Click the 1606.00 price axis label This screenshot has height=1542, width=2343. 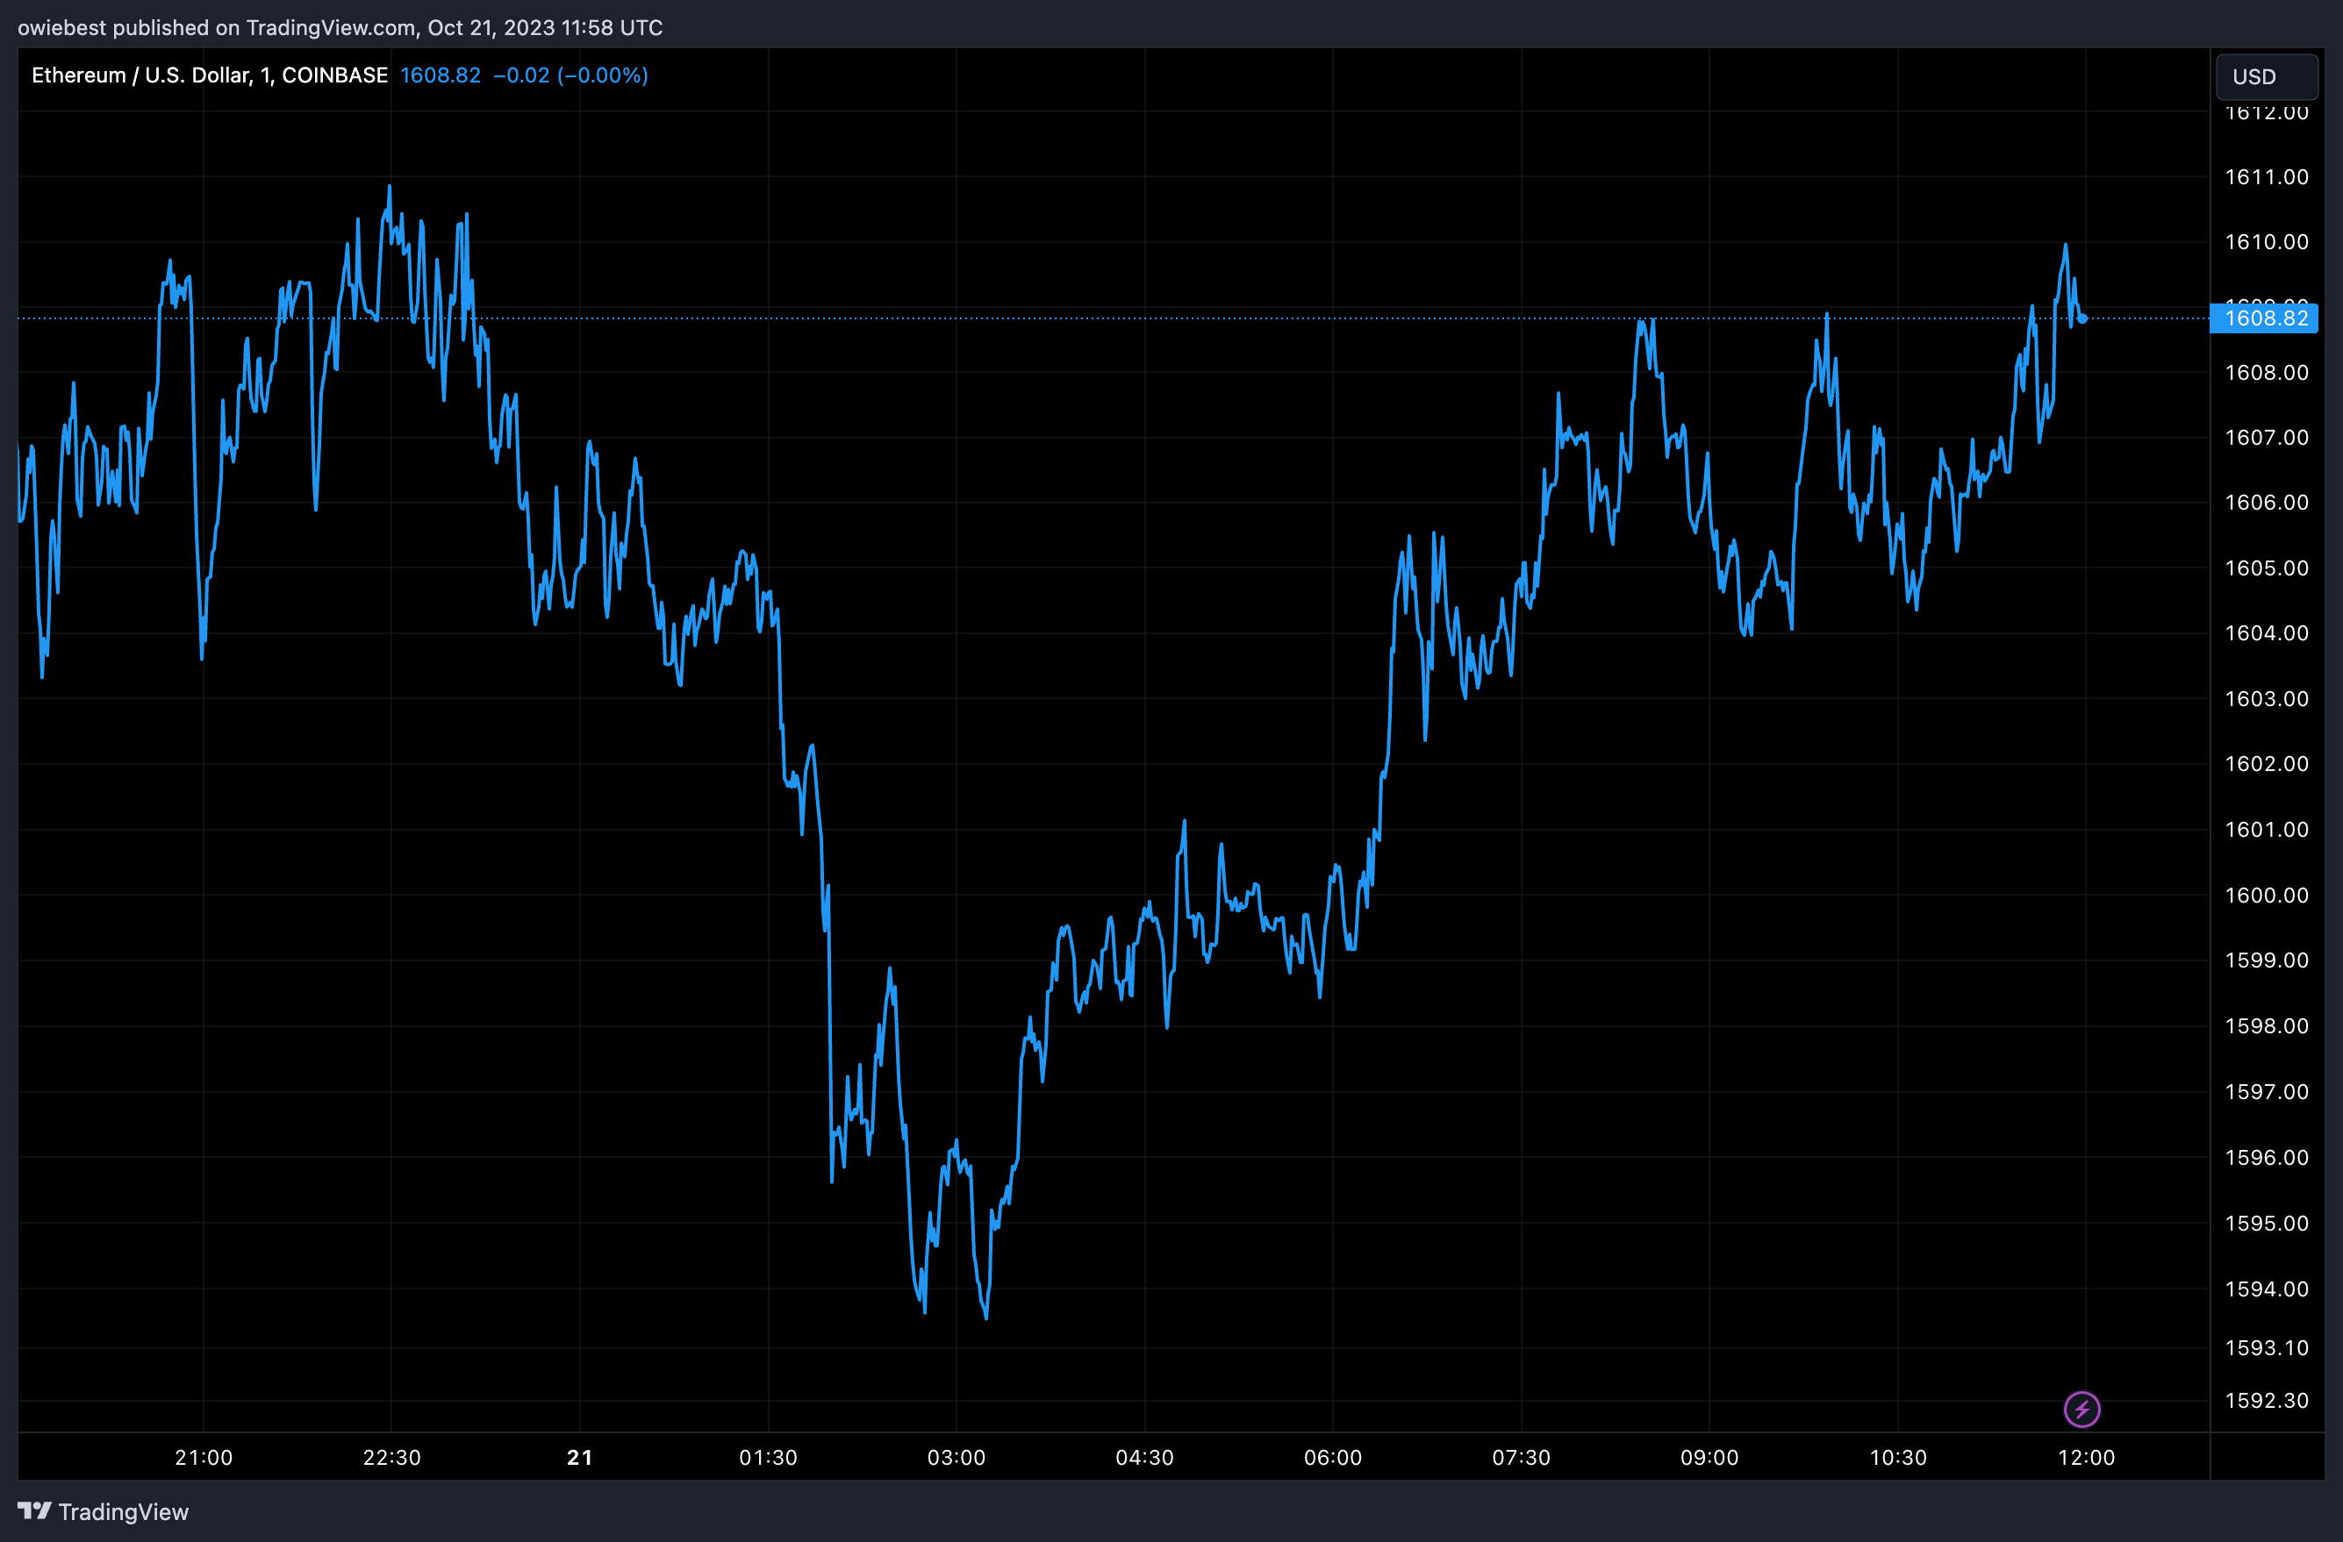click(2266, 503)
